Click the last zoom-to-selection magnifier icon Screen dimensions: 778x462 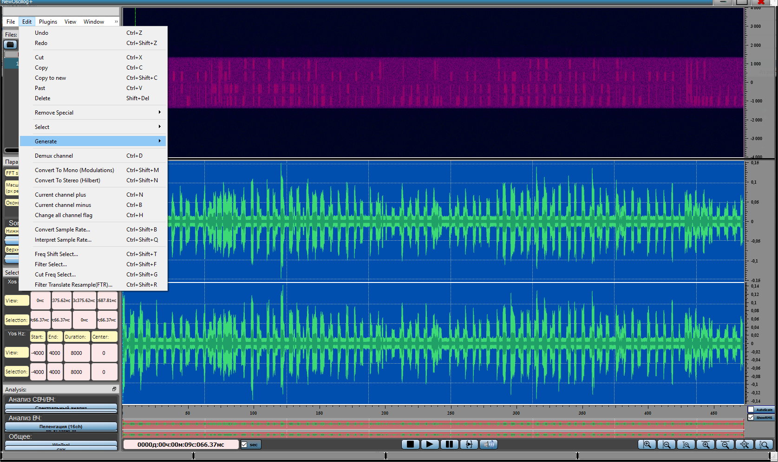coord(764,444)
